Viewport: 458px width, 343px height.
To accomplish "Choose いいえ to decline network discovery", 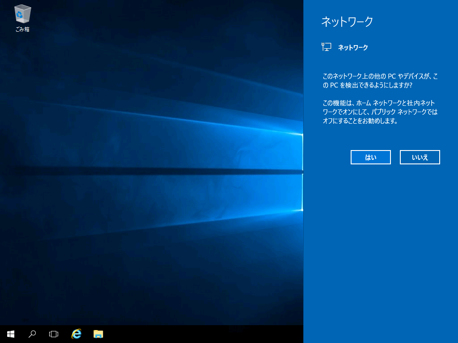I will (x=420, y=157).
